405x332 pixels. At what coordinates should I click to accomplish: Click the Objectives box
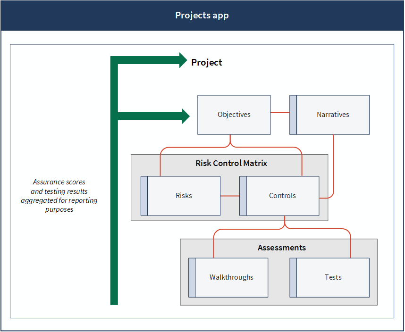click(x=234, y=115)
